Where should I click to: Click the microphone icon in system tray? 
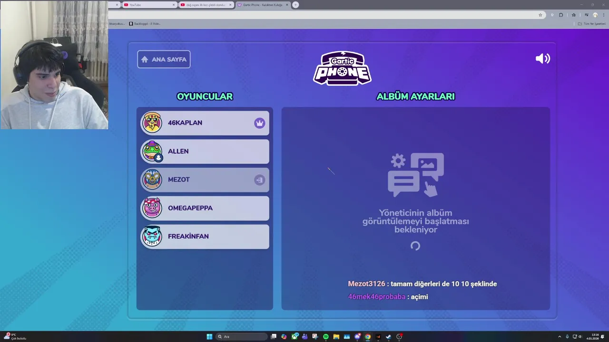(567, 337)
